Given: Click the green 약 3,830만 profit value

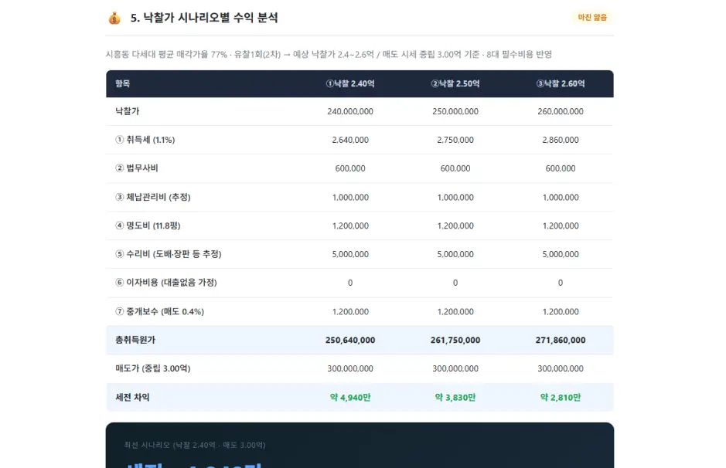Looking at the screenshot, I should [x=455, y=397].
